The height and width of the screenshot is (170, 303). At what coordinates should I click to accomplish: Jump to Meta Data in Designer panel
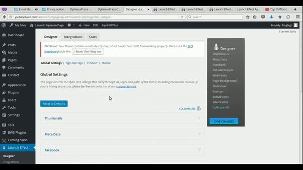click(x=220, y=59)
